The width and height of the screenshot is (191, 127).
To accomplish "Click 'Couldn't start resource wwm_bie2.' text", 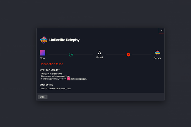I will pos(55,89).
